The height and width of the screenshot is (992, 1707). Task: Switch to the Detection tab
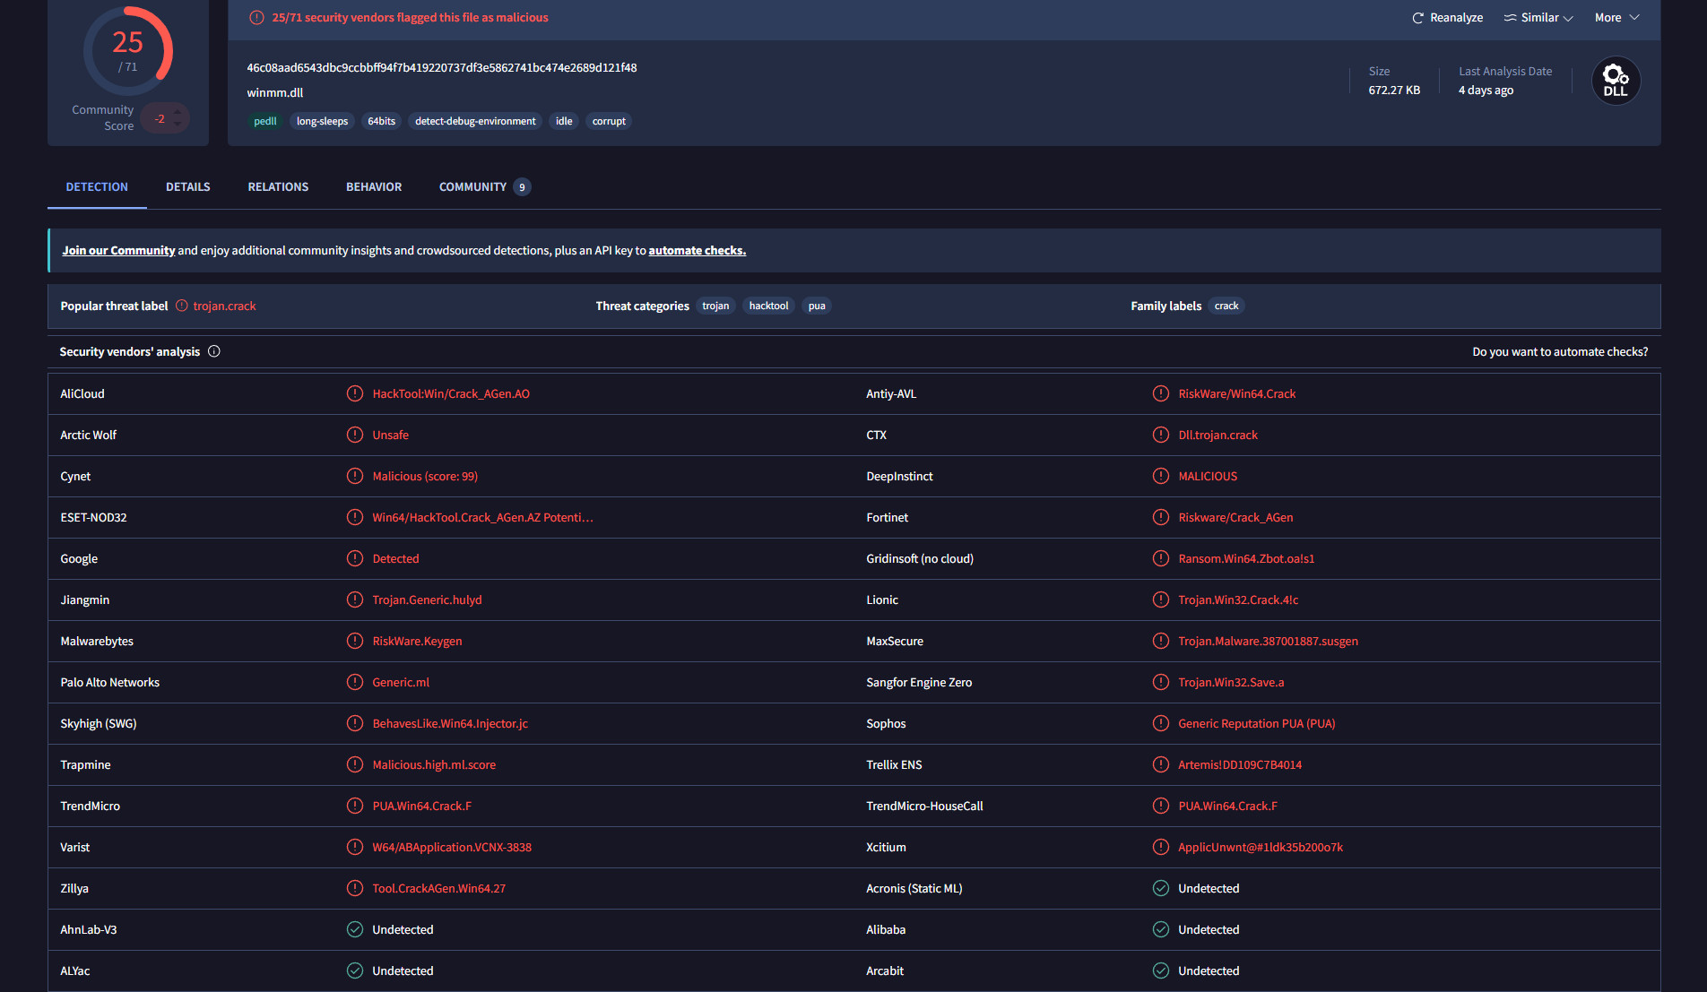(x=97, y=186)
